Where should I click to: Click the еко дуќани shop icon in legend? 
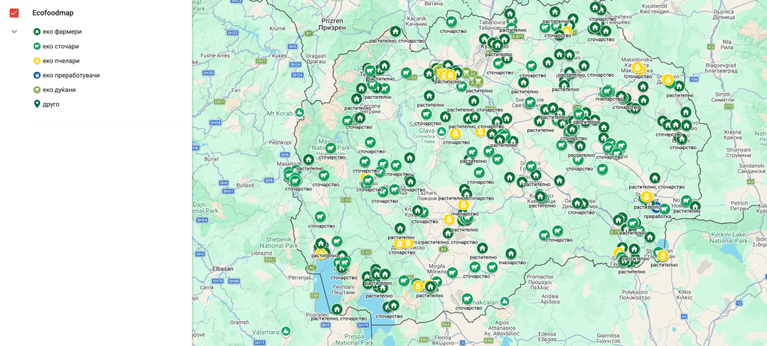click(x=37, y=90)
